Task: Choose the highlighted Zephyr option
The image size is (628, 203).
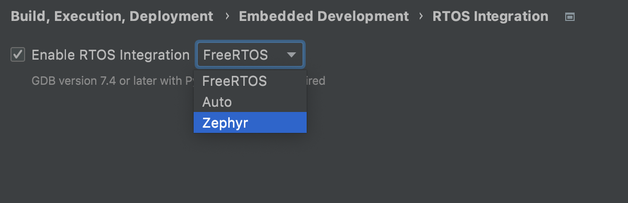Action: pyautogui.click(x=250, y=123)
